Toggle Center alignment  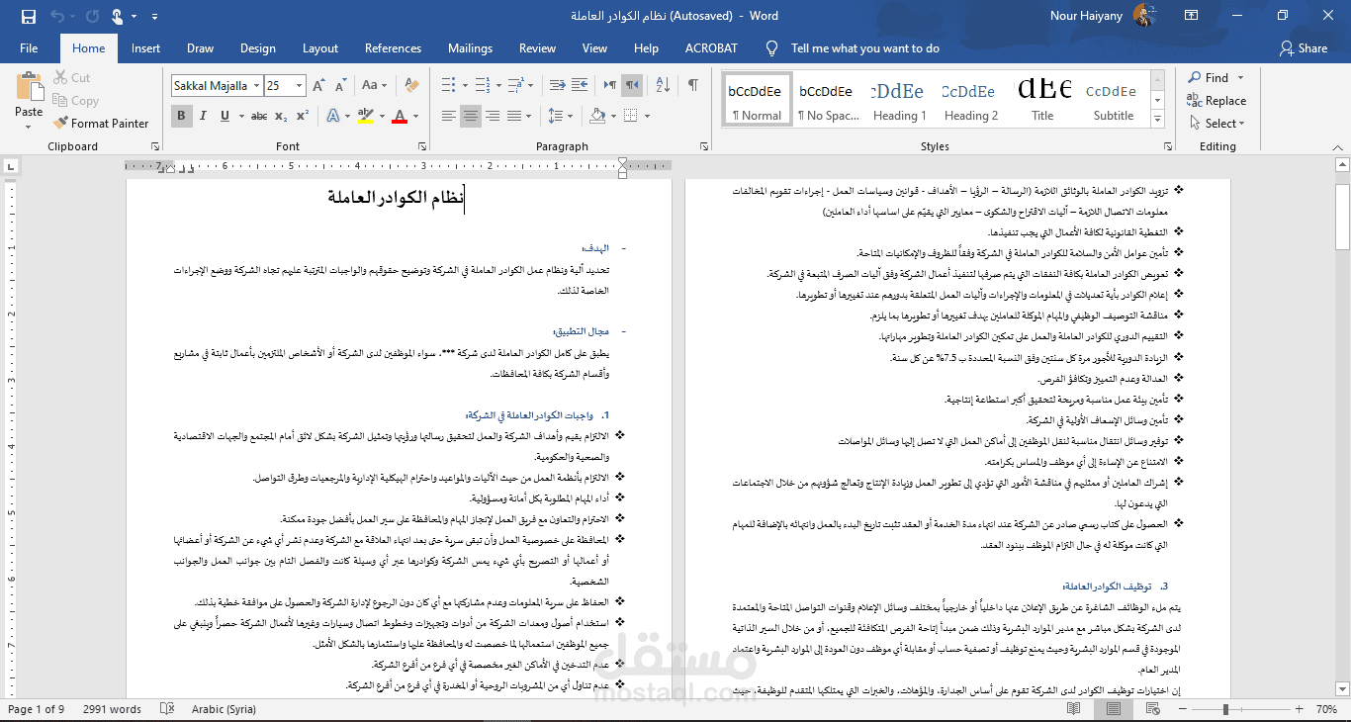tap(471, 116)
